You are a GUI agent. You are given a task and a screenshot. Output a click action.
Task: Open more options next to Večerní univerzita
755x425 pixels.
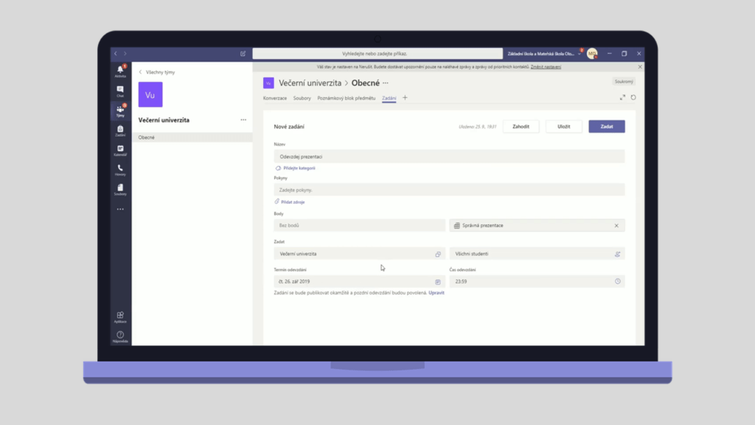(243, 120)
